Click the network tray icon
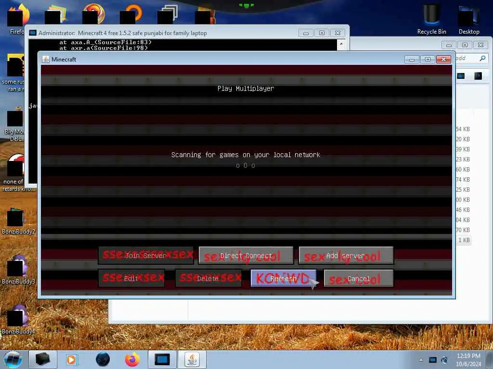493x369 pixels. pyautogui.click(x=433, y=360)
